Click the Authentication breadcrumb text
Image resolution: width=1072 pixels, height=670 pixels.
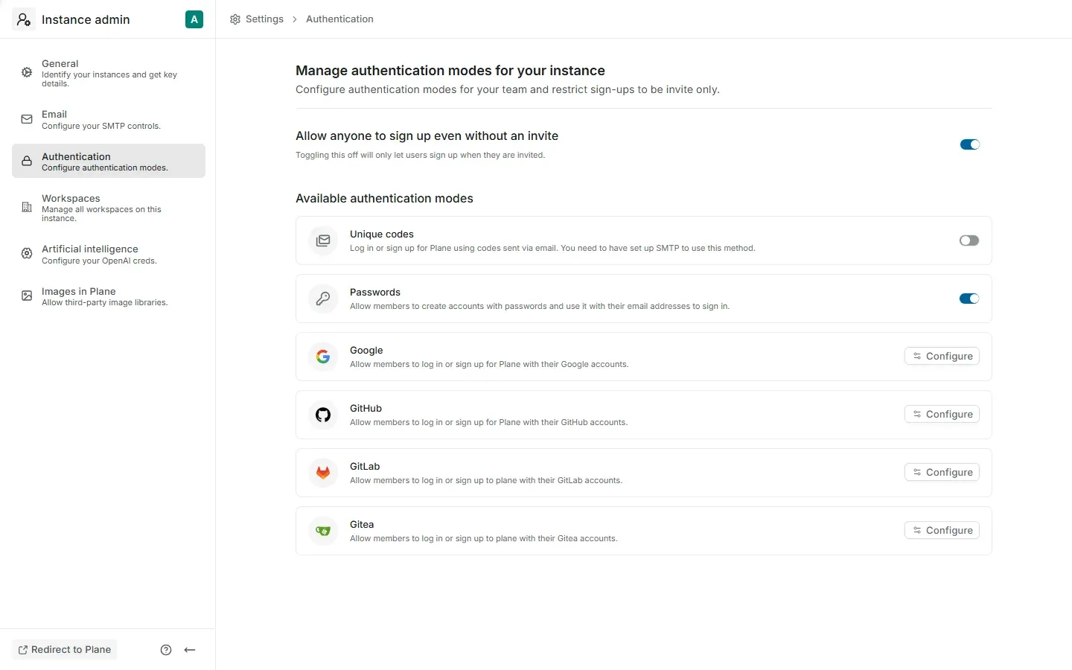(x=339, y=19)
